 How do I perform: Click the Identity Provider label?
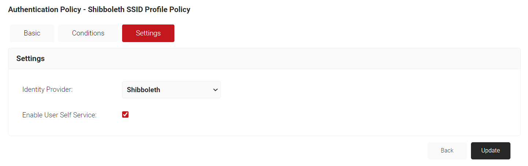[48, 90]
